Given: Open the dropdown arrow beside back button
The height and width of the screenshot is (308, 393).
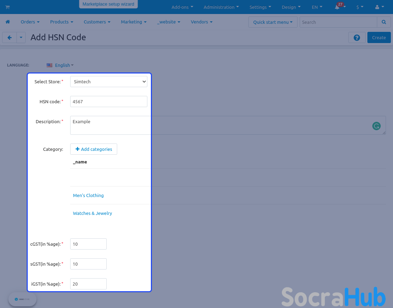Looking at the screenshot, I should point(21,37).
